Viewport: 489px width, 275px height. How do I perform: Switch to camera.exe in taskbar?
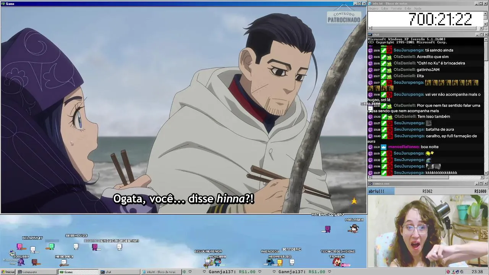coord(36,272)
